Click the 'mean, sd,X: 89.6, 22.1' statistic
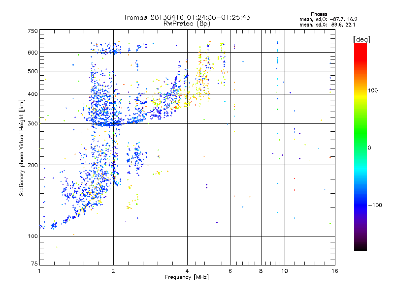The width and height of the screenshot is (394, 295). tap(327, 25)
